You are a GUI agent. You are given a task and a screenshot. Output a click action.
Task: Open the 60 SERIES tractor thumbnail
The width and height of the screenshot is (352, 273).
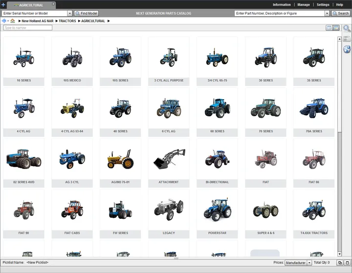[217, 112]
